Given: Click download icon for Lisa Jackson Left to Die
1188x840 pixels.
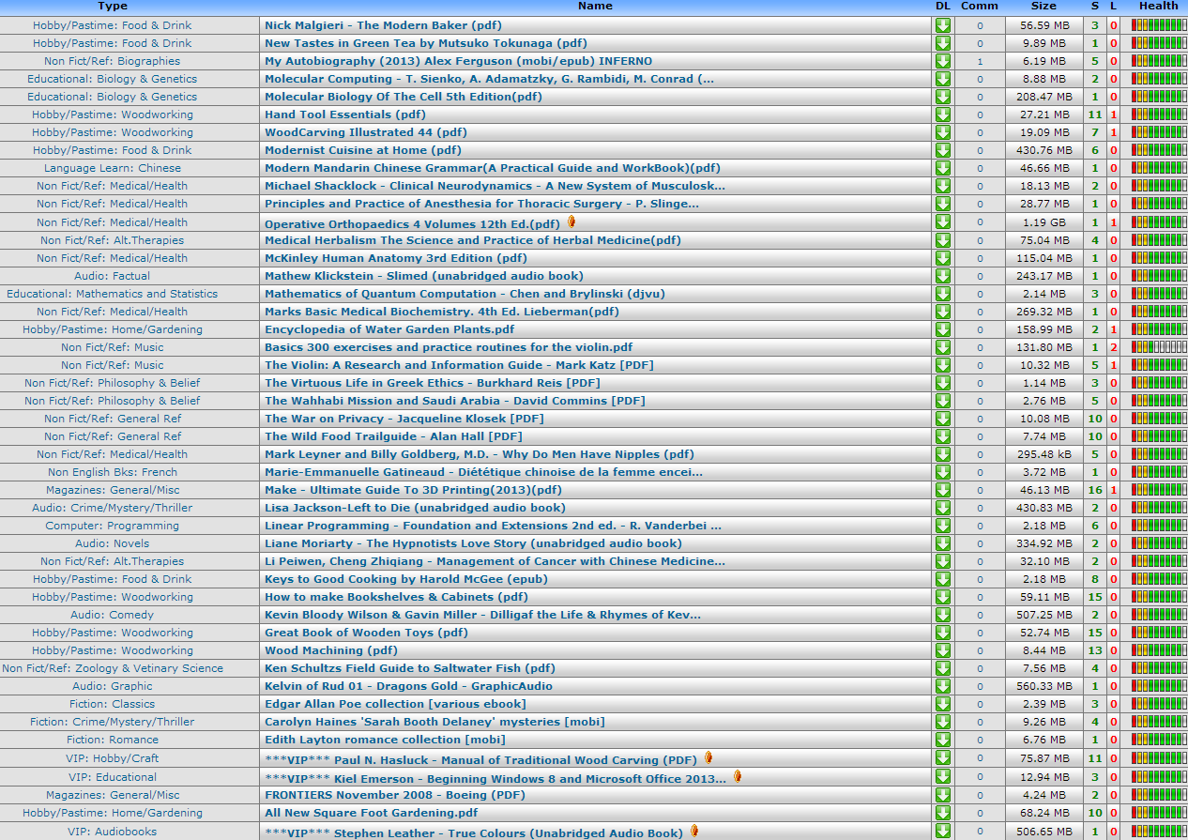Looking at the screenshot, I should [942, 508].
